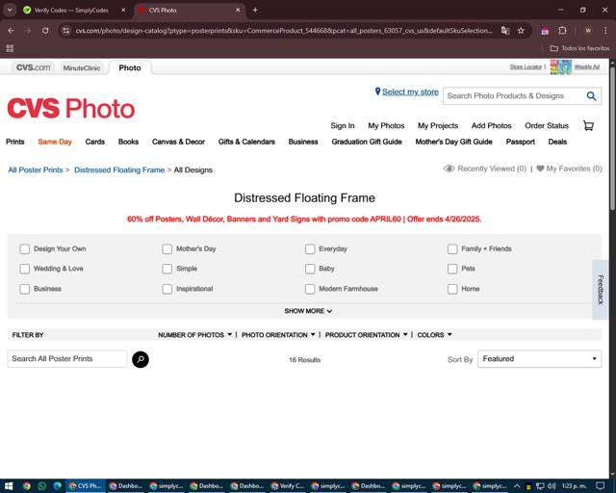This screenshot has width=616, height=493.
Task: Open My Photos link
Action: tap(386, 126)
